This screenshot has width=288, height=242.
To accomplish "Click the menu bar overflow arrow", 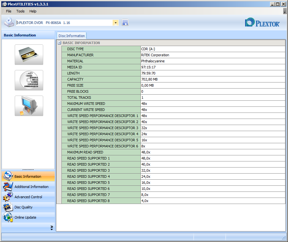I will tap(285, 11).
